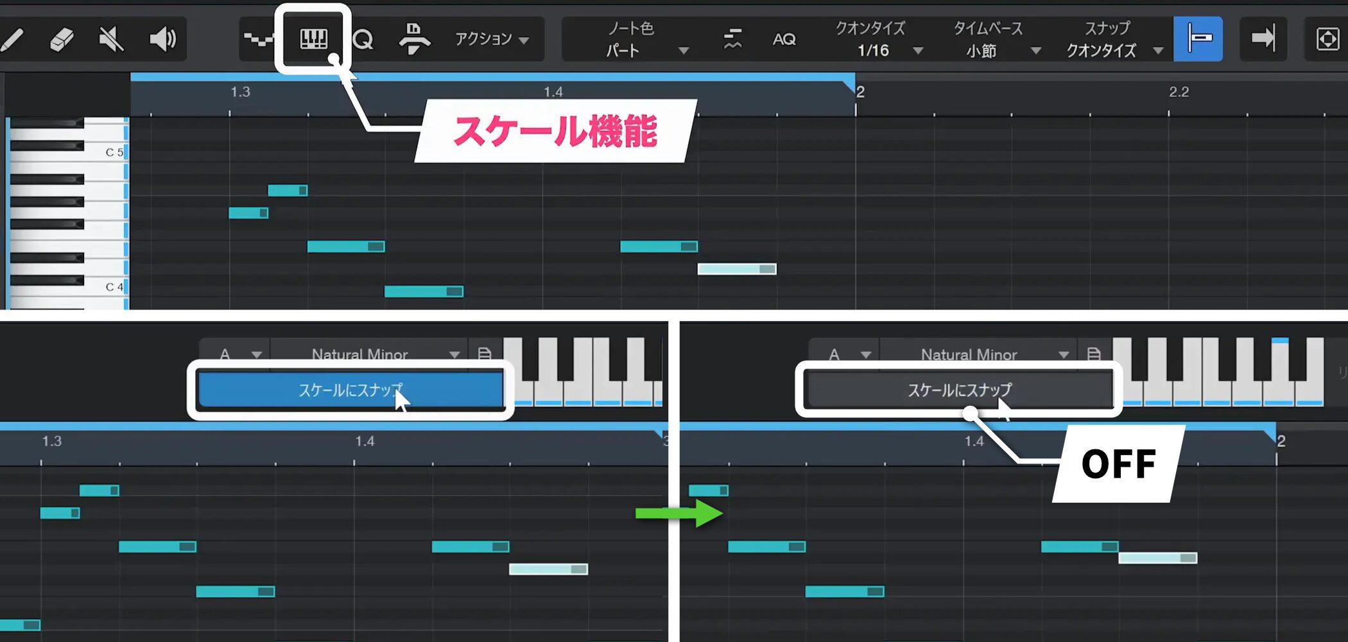This screenshot has height=642, width=1348.
Task: Select the Mute tool with crossed speaker
Action: click(111, 40)
